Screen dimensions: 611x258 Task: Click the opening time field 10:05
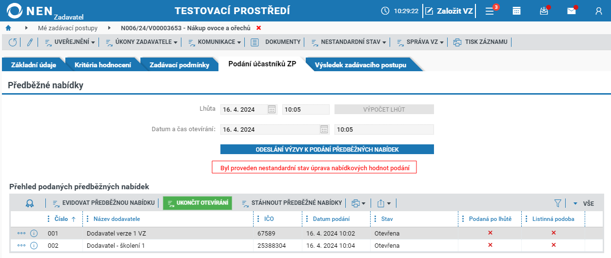[x=384, y=129]
